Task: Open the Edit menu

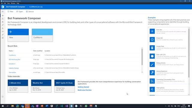Action: [x=5, y=3]
